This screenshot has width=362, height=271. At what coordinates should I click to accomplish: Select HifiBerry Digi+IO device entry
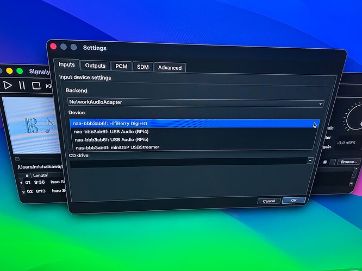(195, 124)
